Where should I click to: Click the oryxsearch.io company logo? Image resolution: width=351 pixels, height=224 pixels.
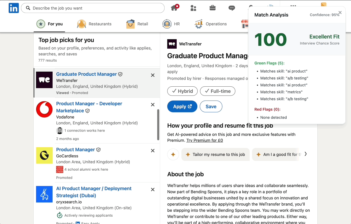(44, 194)
